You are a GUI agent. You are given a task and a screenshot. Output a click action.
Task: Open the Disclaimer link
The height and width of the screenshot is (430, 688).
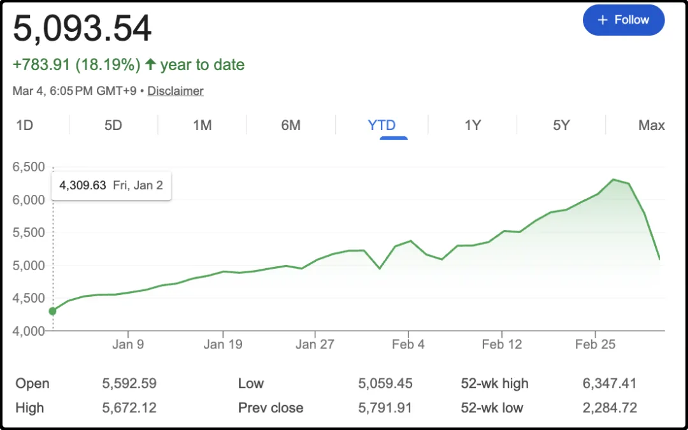coord(175,91)
